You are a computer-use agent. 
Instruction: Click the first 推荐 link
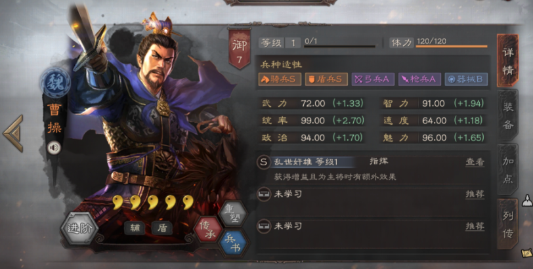click(475, 194)
